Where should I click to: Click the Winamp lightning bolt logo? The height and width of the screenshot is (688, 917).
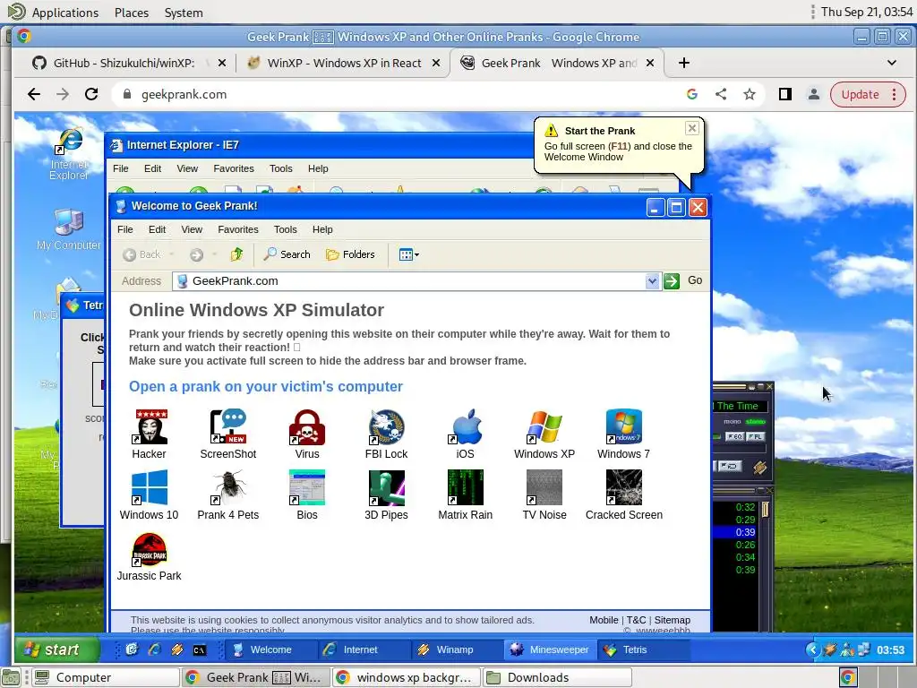759,468
